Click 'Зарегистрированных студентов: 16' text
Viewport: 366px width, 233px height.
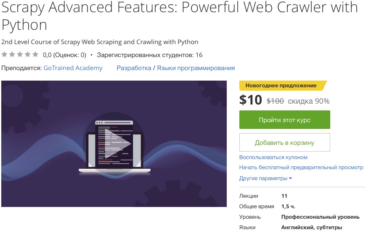pos(150,55)
